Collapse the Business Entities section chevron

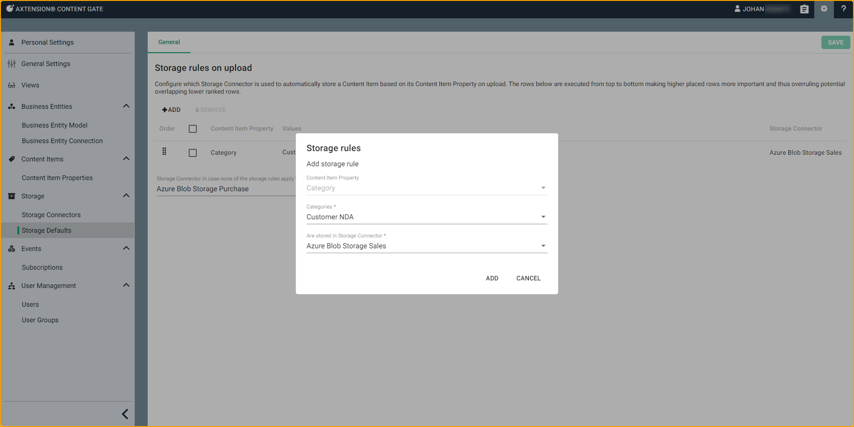pyautogui.click(x=126, y=106)
